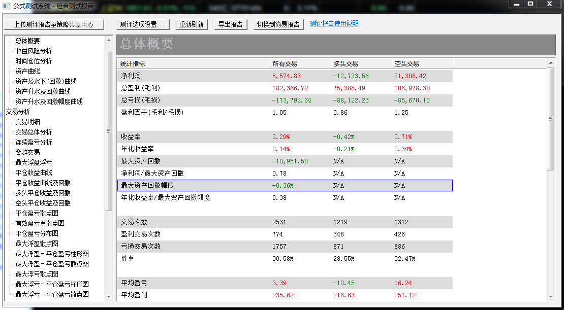Viewport: 564px width, 310px height.
Task: Select 平仓盈亏分布图 in the sidebar
Action: [37, 233]
